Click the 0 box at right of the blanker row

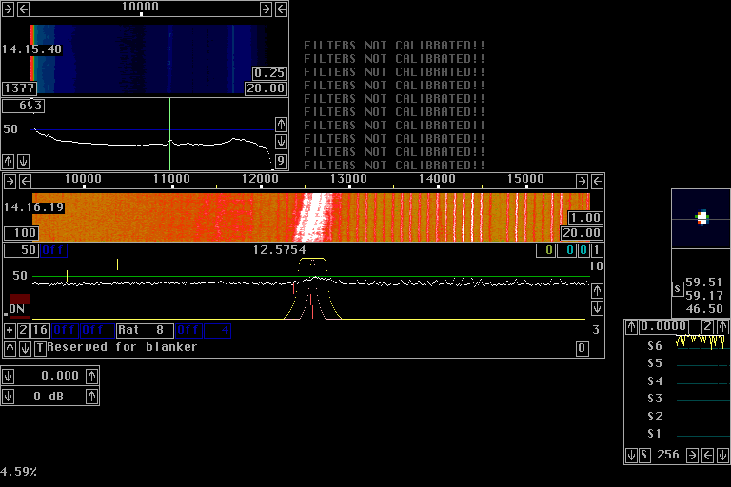pyautogui.click(x=582, y=348)
